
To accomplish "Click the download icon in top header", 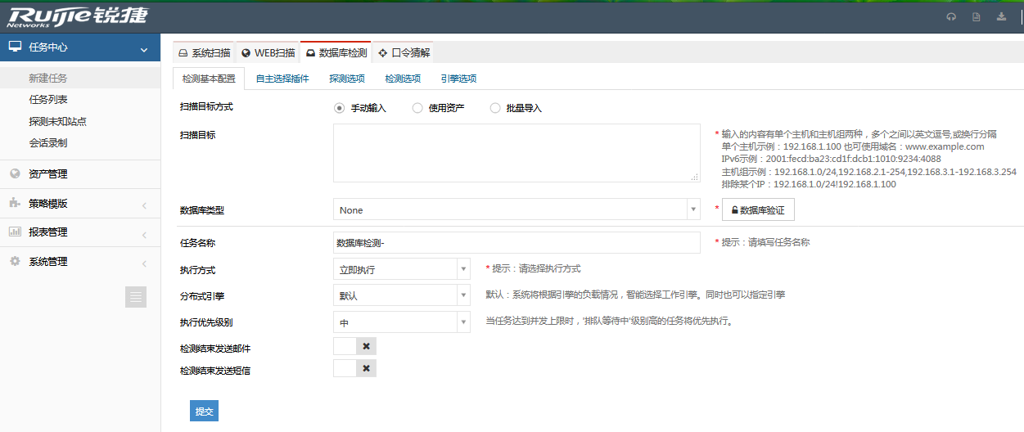I will click(x=1001, y=16).
